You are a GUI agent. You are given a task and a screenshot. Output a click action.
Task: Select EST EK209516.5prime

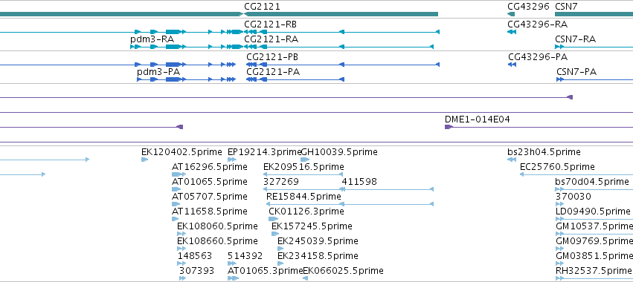pyautogui.click(x=303, y=167)
